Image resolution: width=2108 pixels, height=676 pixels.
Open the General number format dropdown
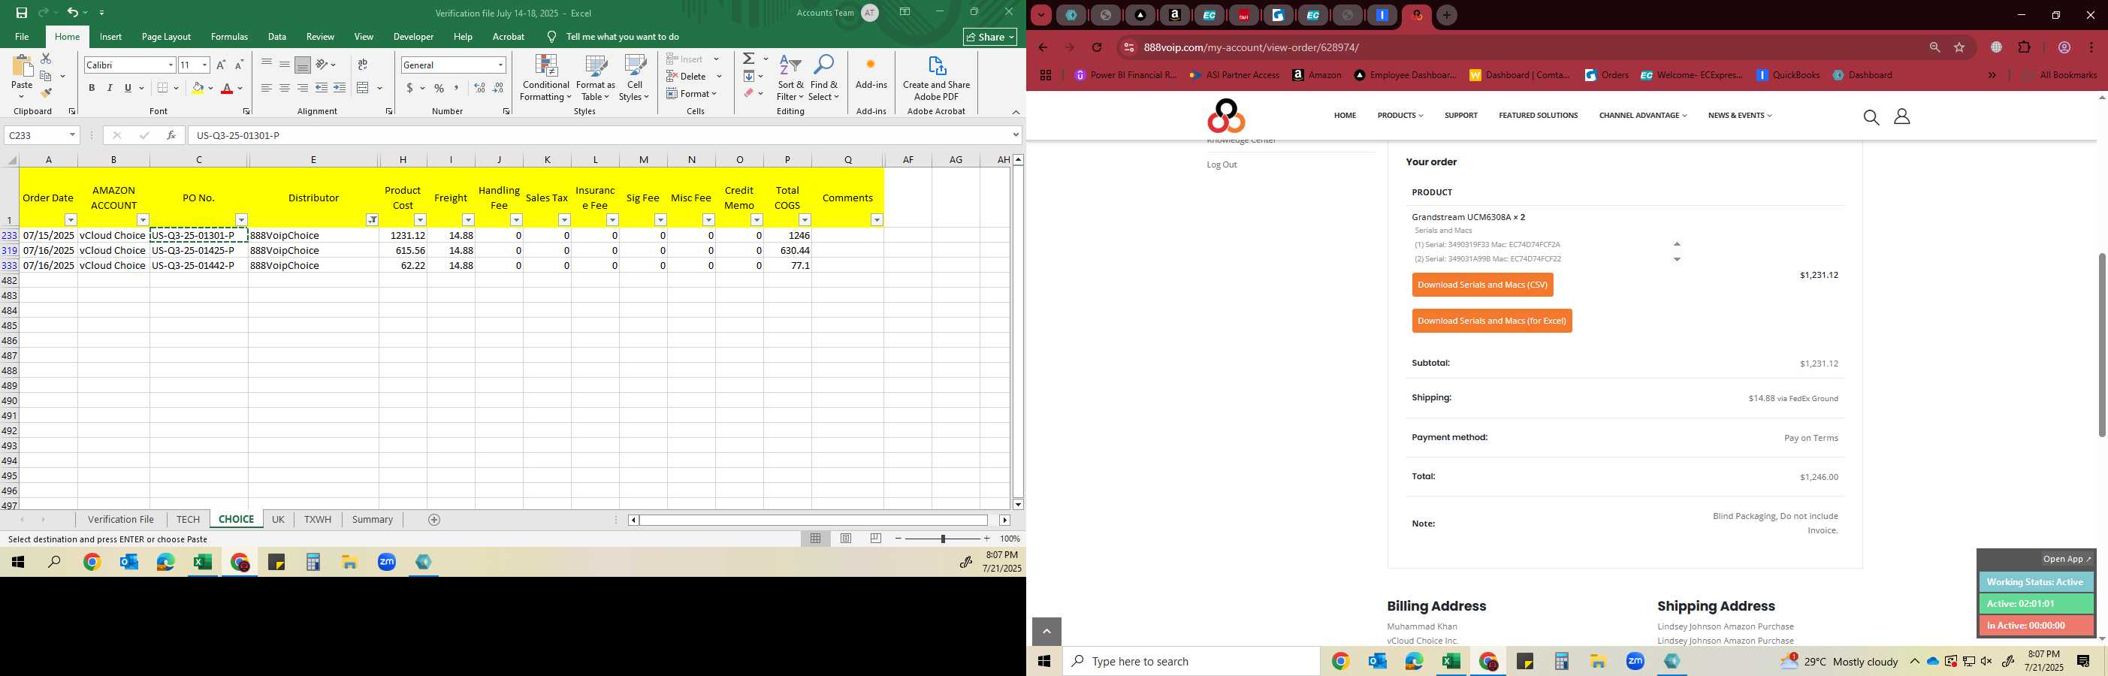tap(500, 65)
